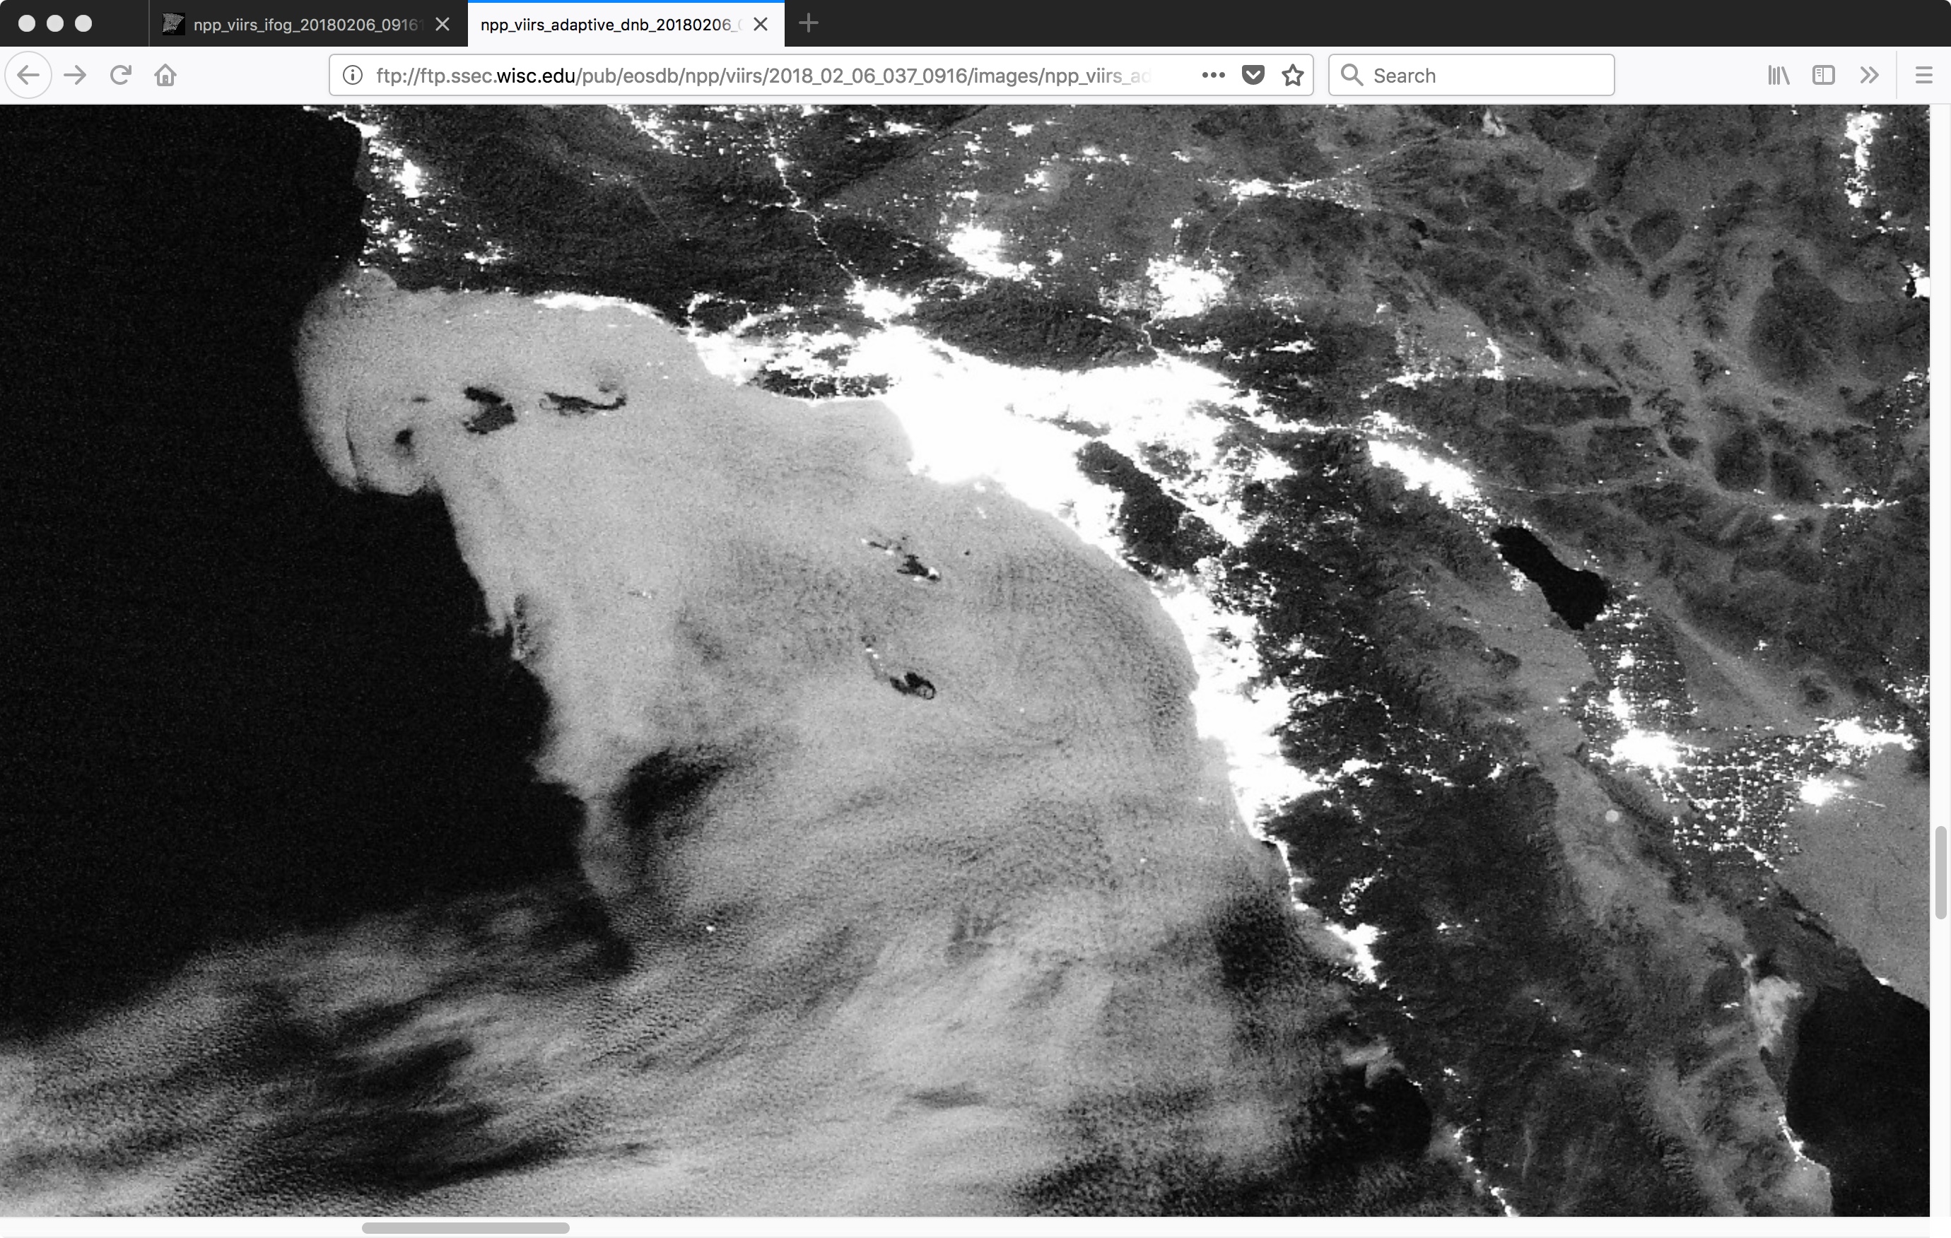The width and height of the screenshot is (1951, 1238).
Task: Close the npp_viirs_adaptive_dnb tab
Action: (x=760, y=24)
